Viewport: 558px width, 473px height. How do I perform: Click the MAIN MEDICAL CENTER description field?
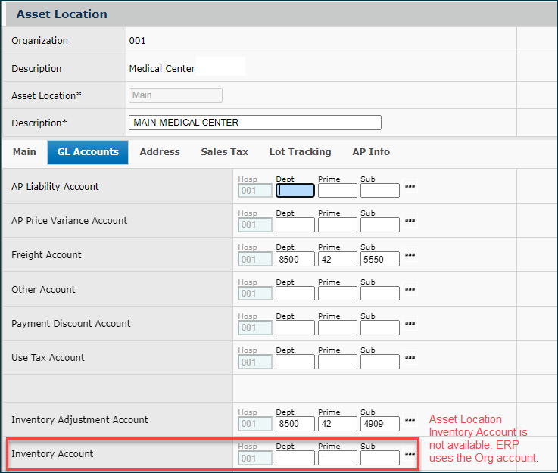[x=255, y=123]
